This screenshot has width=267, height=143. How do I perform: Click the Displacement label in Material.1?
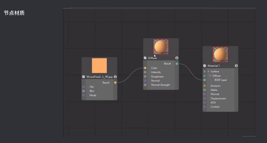[x=218, y=98]
